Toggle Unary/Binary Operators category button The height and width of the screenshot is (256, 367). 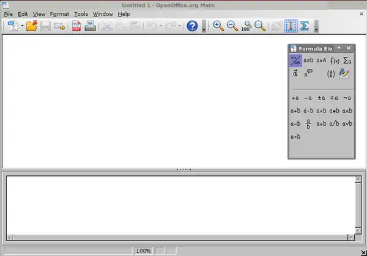coord(295,60)
